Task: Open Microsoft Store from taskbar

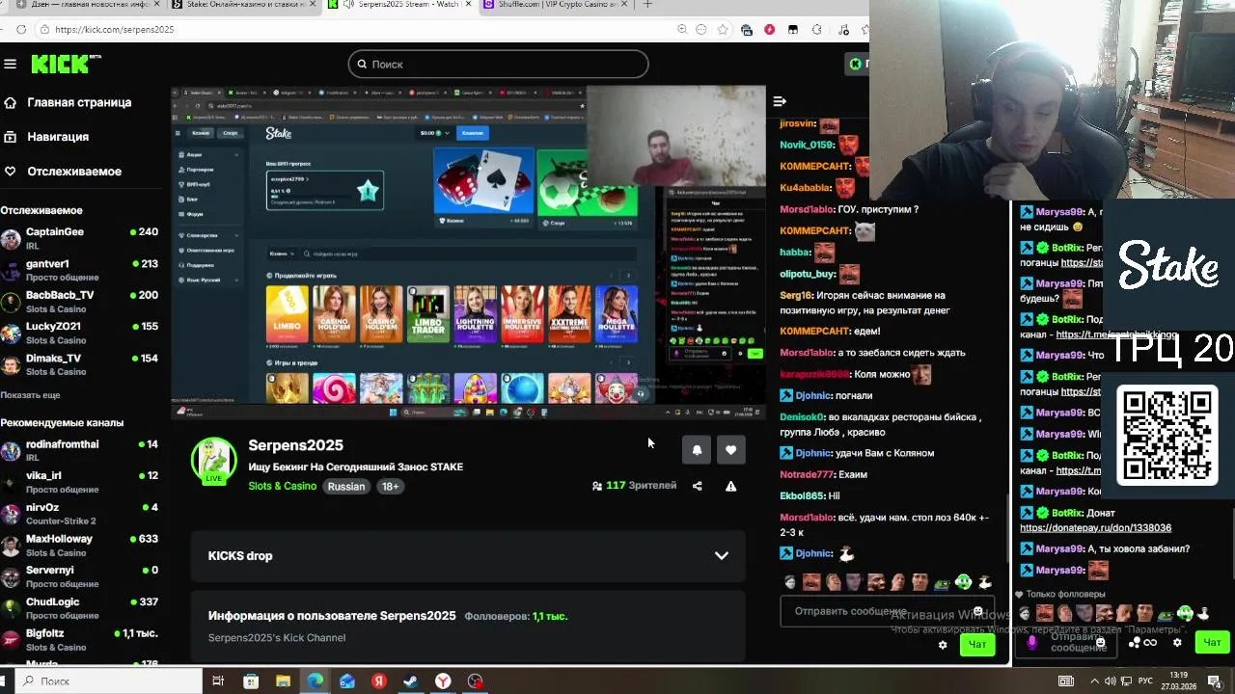Action: (251, 681)
